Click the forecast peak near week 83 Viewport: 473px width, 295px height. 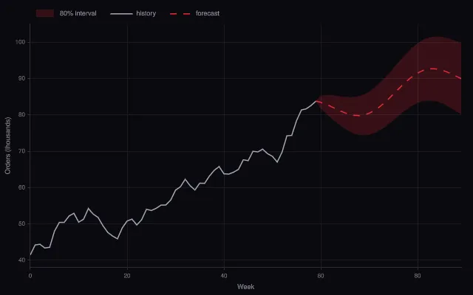coord(433,69)
